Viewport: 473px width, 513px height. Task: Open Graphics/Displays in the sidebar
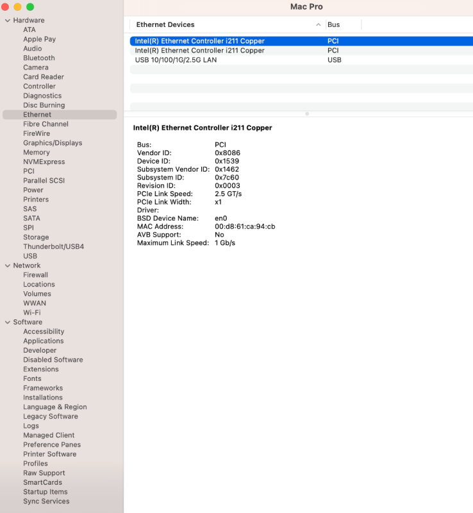[x=53, y=143]
